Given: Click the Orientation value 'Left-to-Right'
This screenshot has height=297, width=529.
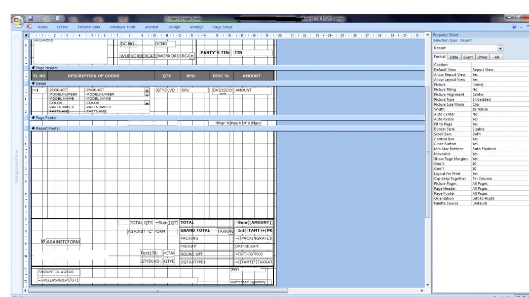Looking at the screenshot, I should click(483, 199).
